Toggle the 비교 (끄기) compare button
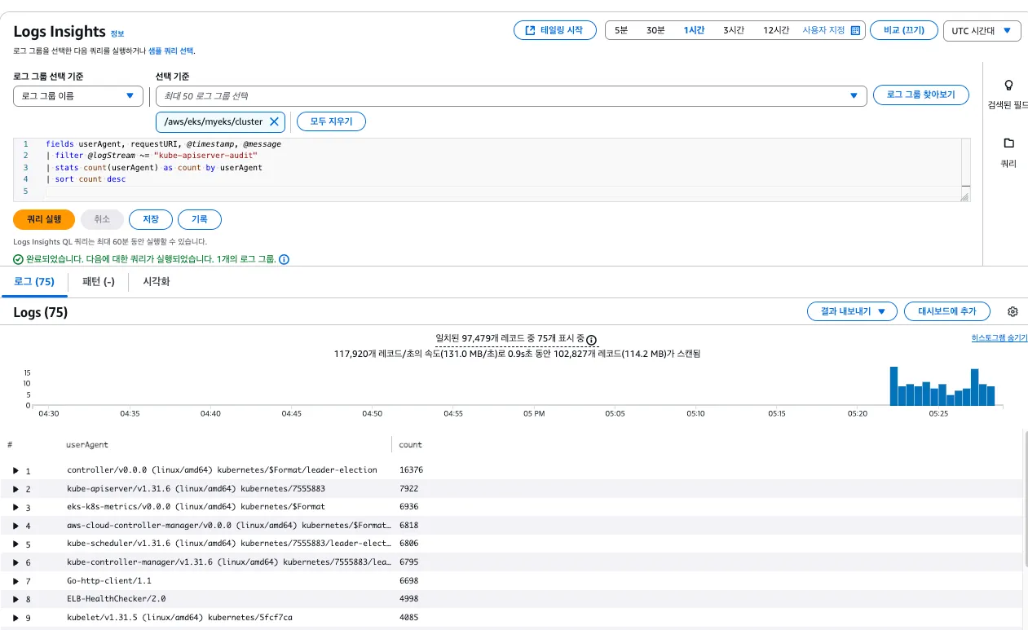The image size is (1028, 630). click(904, 30)
